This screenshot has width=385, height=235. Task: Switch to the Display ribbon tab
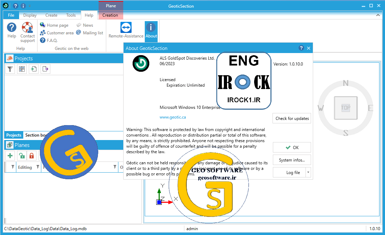point(30,15)
